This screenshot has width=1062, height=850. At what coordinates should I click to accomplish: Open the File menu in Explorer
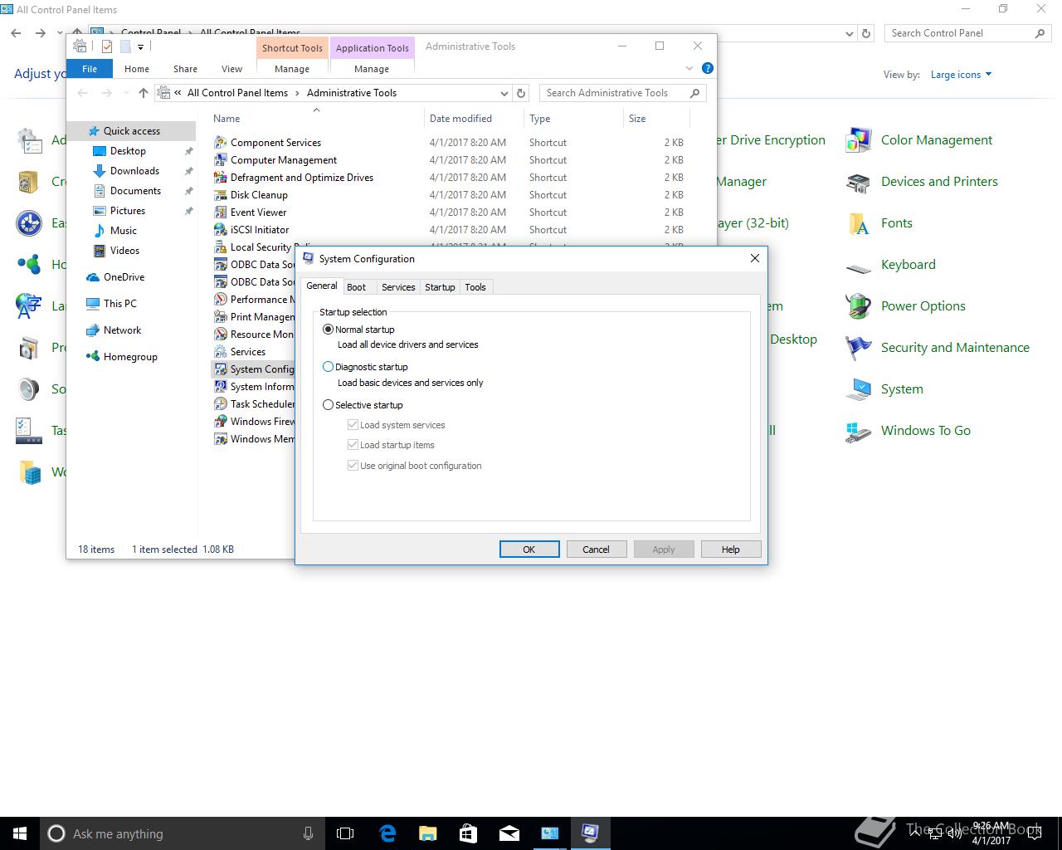tap(90, 69)
